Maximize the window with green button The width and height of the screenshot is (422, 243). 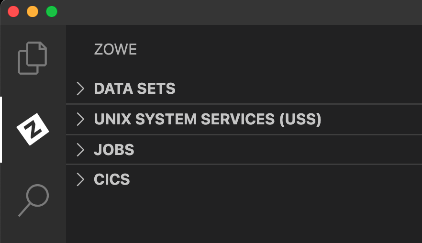[52, 12]
